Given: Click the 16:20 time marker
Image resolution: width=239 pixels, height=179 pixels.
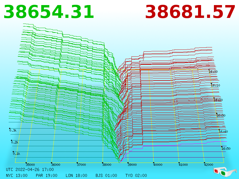Looking at the screenshot, I should (x=218, y=100).
